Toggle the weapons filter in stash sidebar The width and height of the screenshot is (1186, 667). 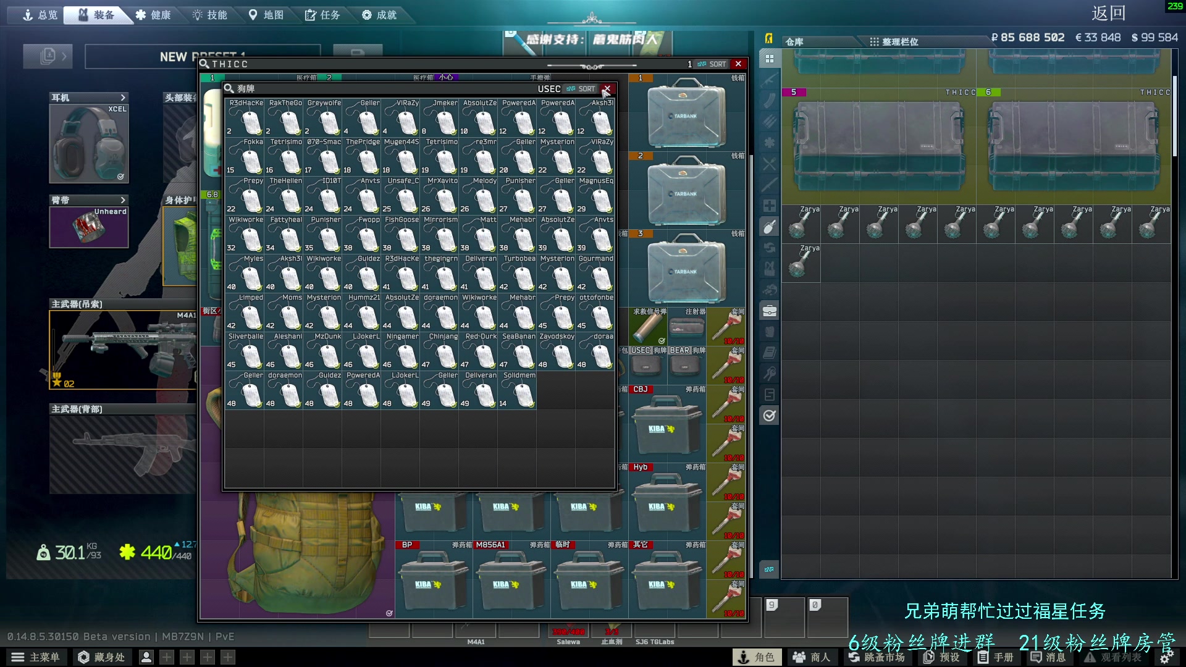coord(769,80)
